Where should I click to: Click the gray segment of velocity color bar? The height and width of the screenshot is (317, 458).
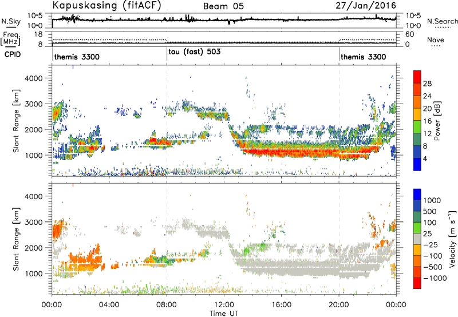click(417, 239)
